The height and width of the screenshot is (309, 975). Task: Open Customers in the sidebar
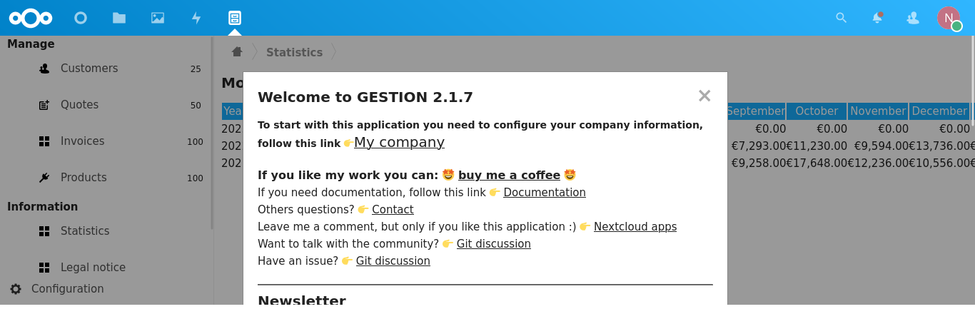pyautogui.click(x=89, y=69)
